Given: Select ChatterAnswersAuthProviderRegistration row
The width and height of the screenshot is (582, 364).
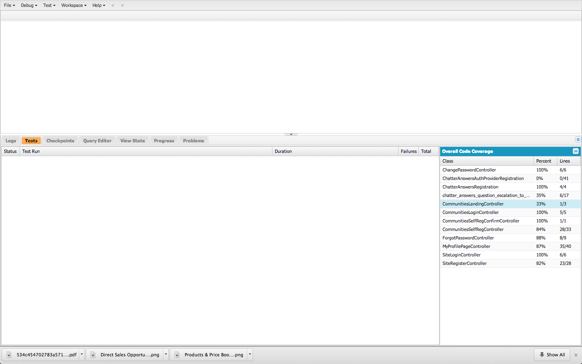Looking at the screenshot, I should (x=510, y=178).
